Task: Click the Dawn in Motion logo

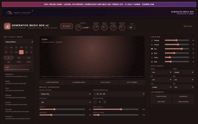Action: pos(19,13)
